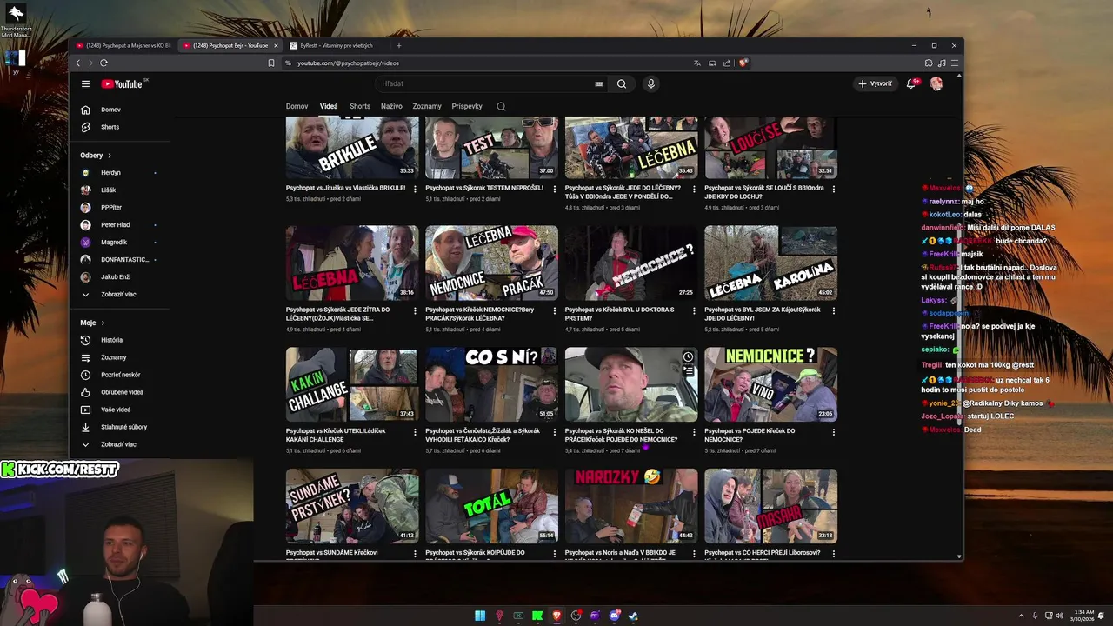Viewport: 1113px width, 626px height.
Task: Open the Naživo channel tab
Action: [391, 106]
